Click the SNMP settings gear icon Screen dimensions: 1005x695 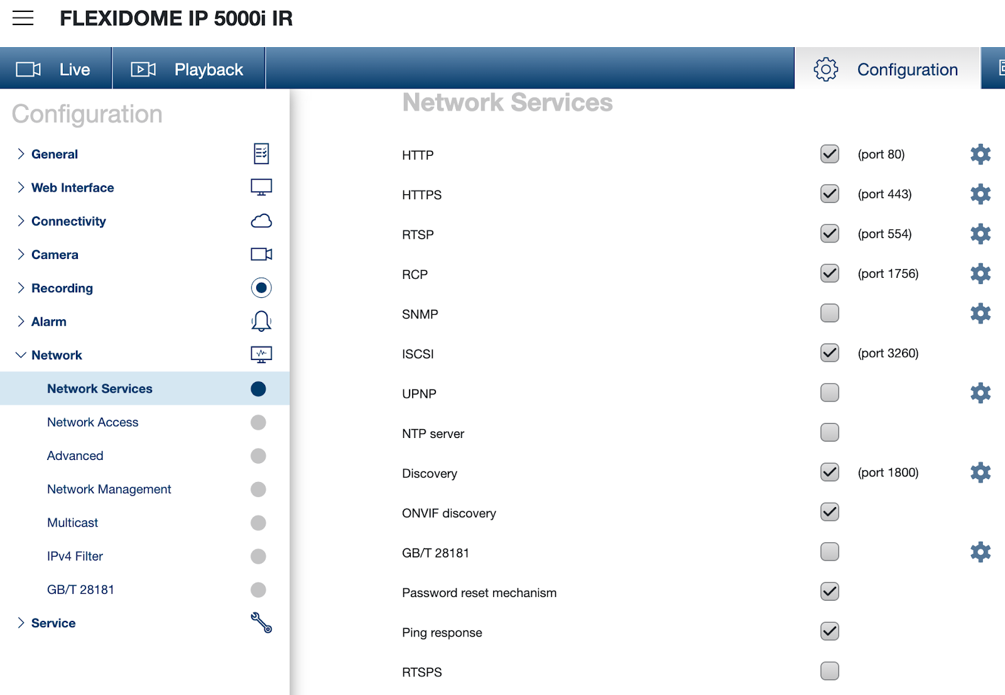(980, 313)
